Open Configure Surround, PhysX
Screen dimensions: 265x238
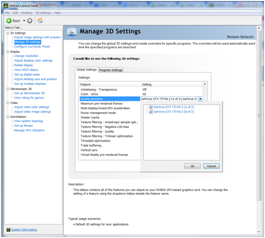(32, 46)
